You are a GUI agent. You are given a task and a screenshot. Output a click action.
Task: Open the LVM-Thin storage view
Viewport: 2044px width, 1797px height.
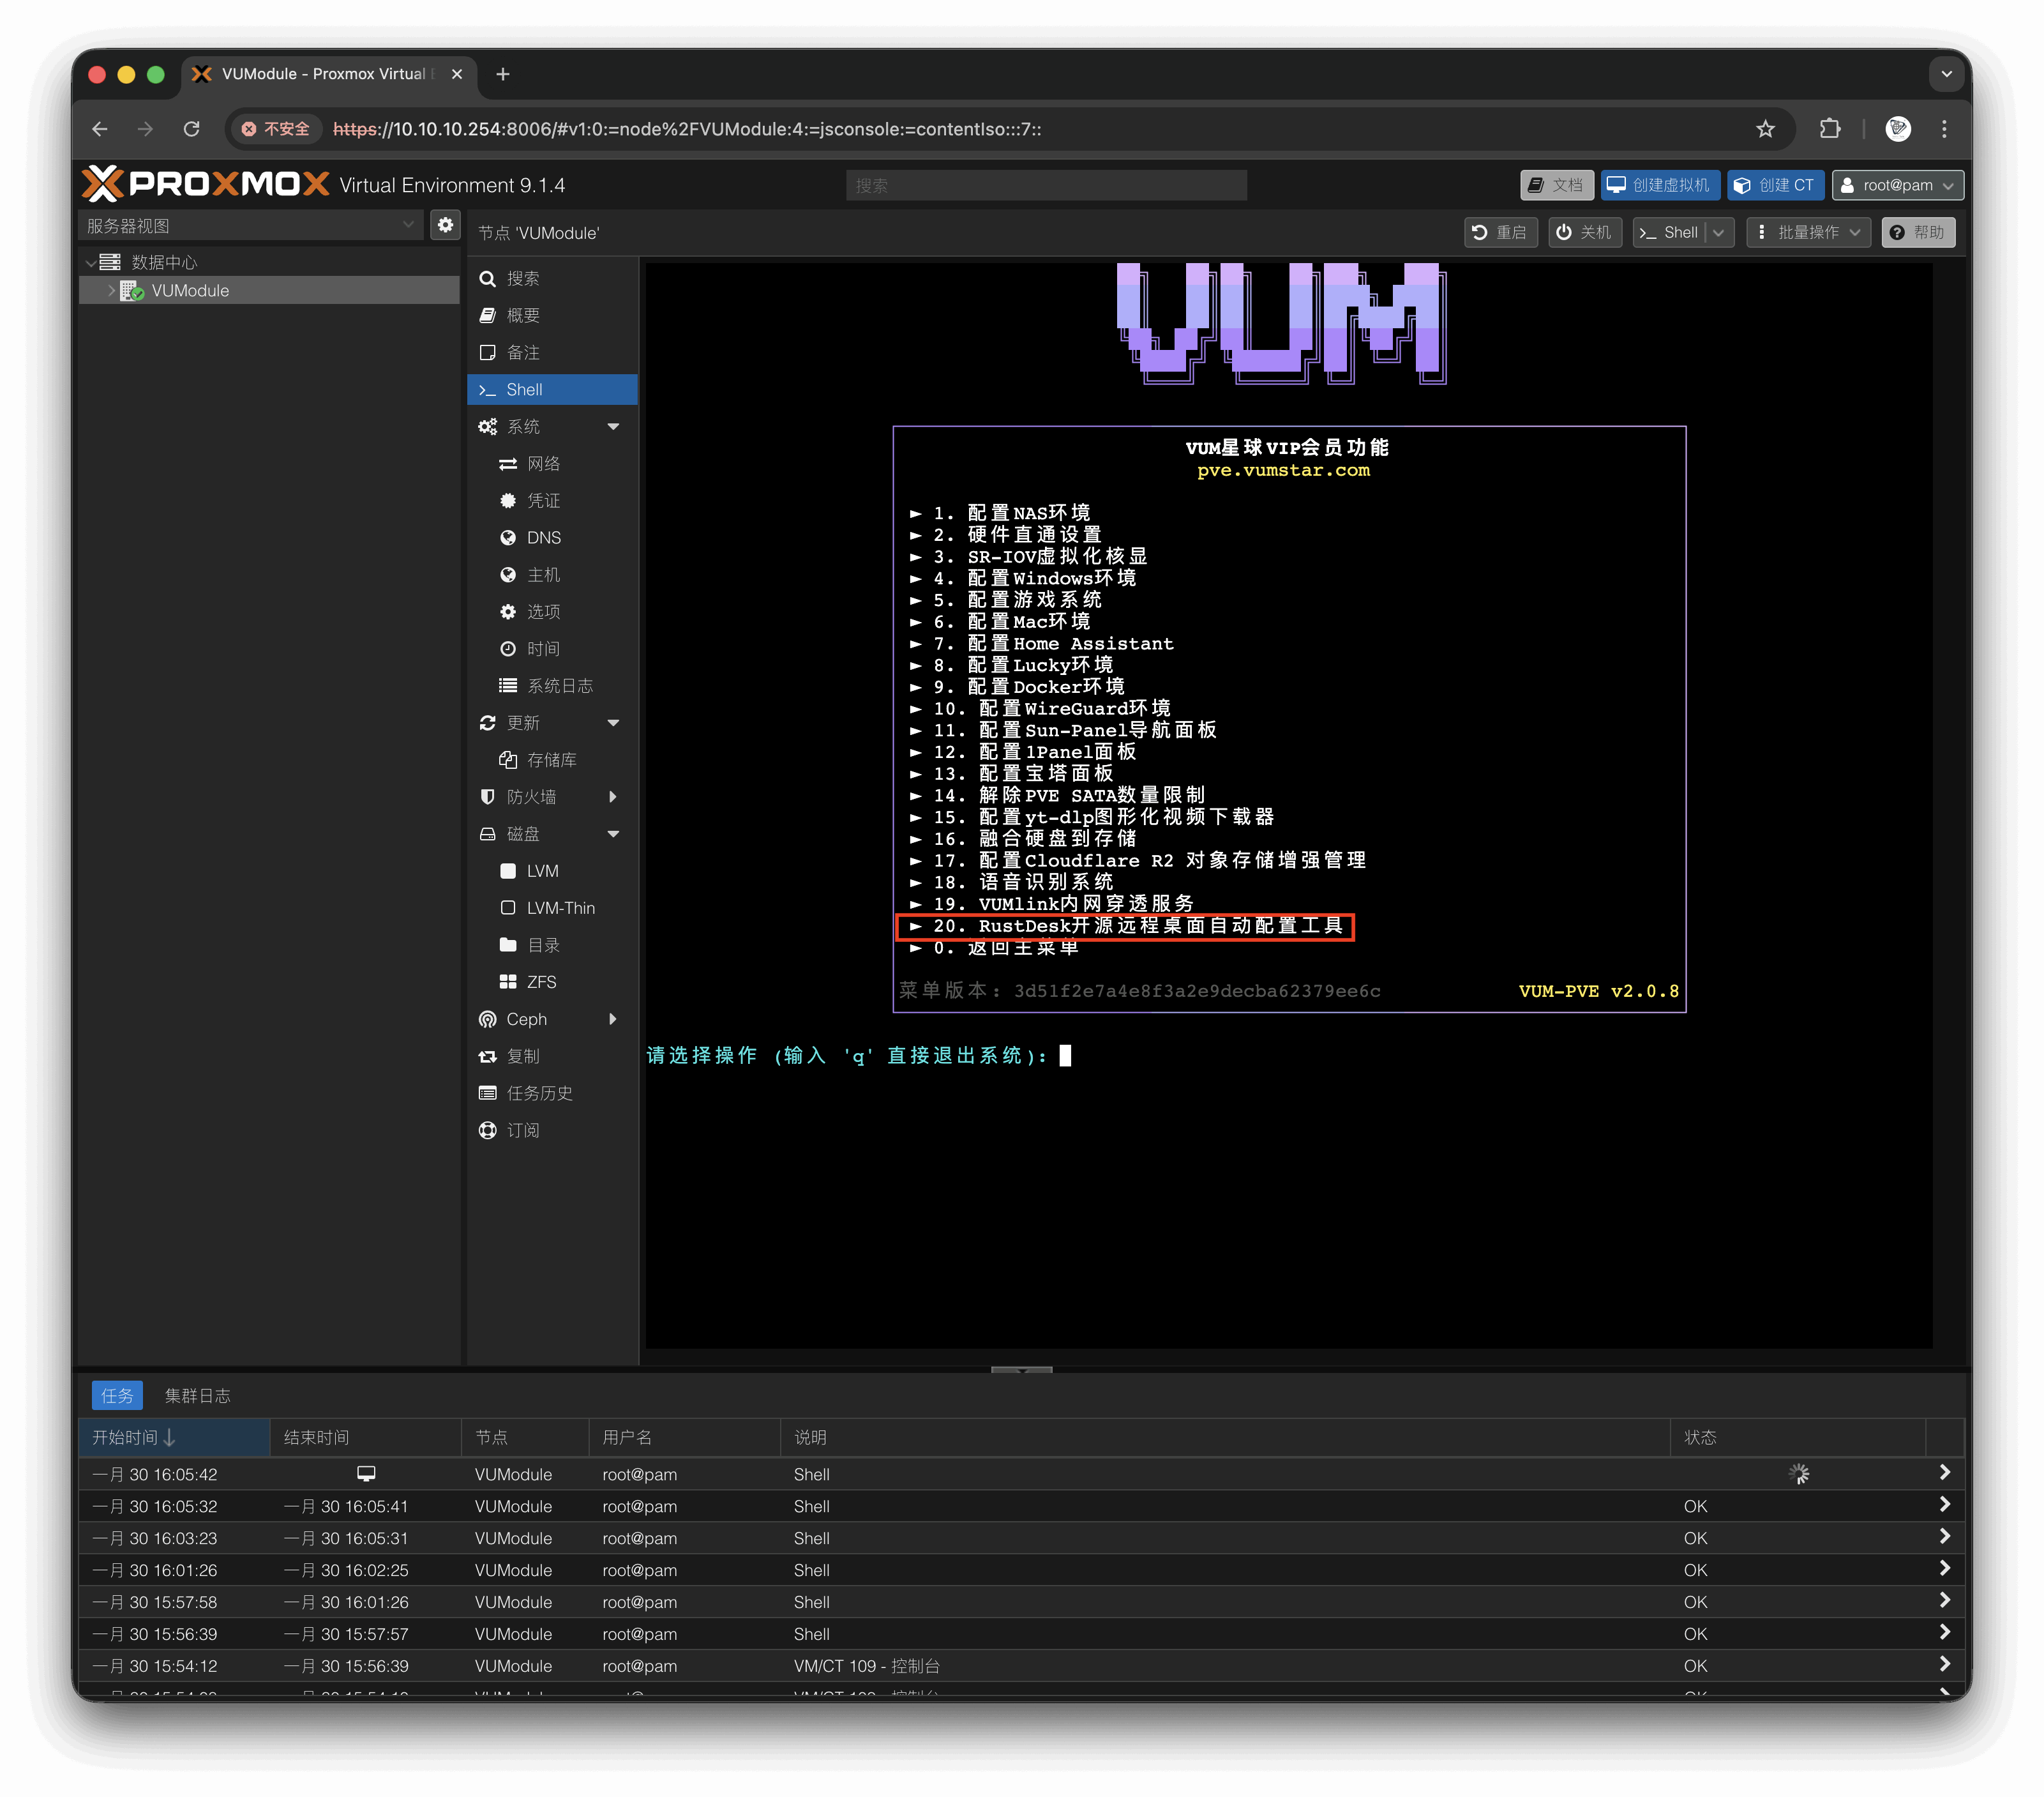(x=556, y=907)
